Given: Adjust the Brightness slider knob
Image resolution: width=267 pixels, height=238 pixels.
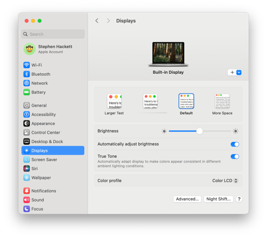Looking at the screenshot, I should [199, 131].
